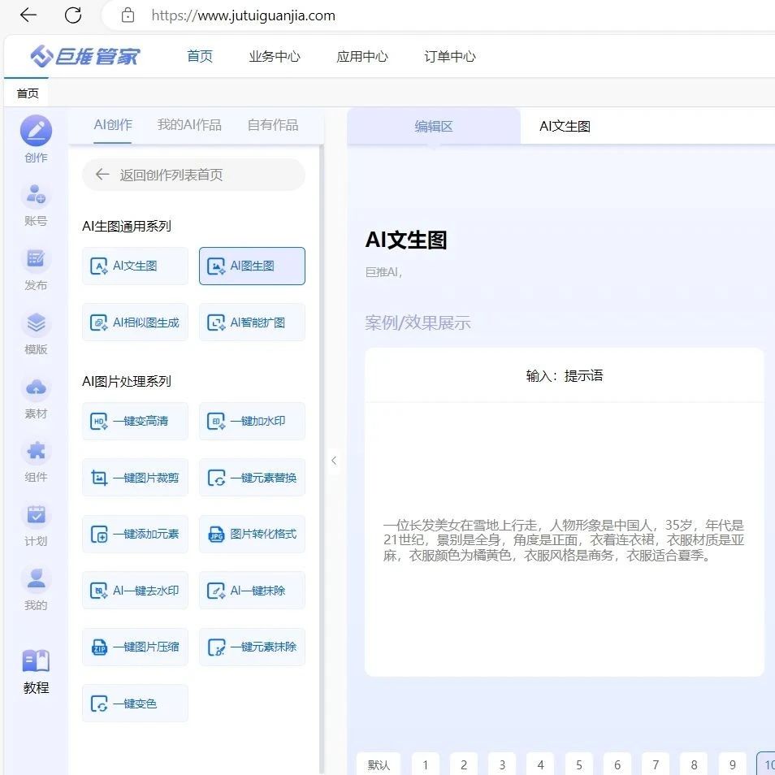The image size is (775, 775).
Task: Open the 计划 calendar icon
Action: 36,516
